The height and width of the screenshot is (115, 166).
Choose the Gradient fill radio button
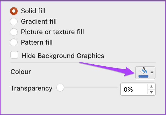click(x=14, y=21)
